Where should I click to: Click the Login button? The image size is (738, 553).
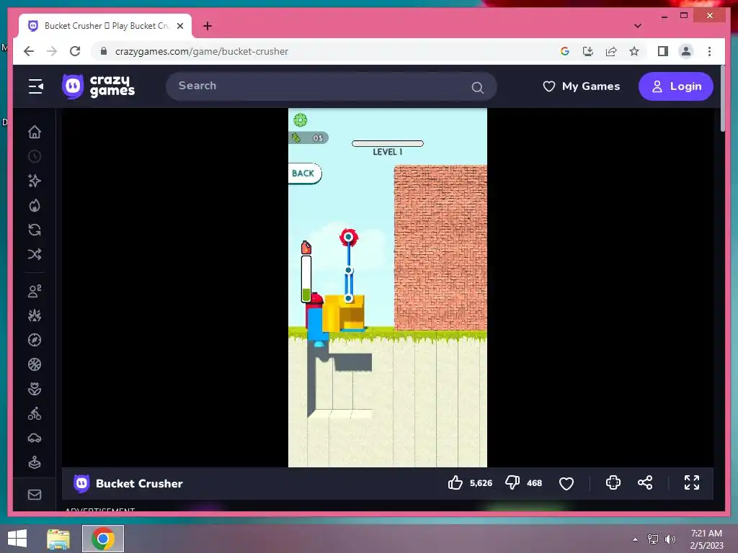pos(676,86)
